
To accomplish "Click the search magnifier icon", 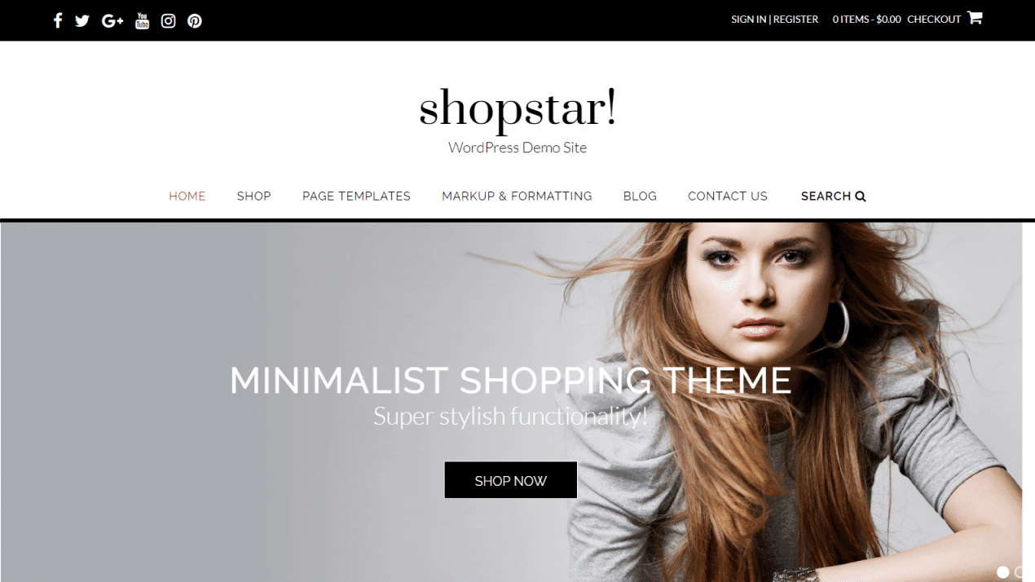I will [x=861, y=196].
